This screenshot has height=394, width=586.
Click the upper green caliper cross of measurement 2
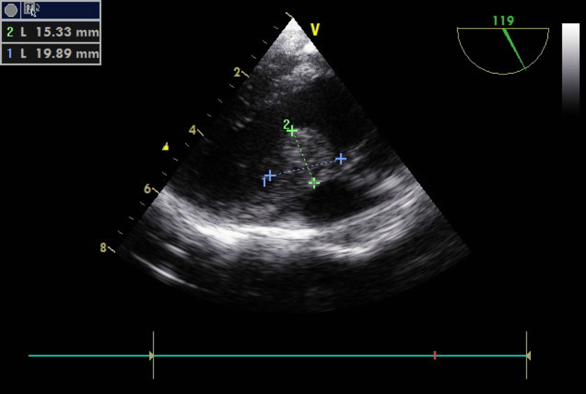tap(293, 131)
